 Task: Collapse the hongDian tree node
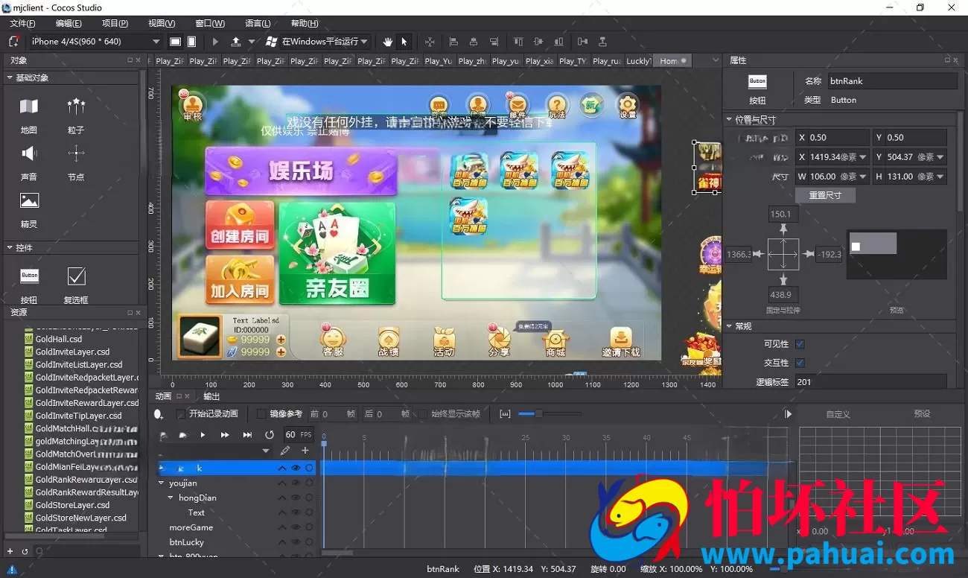click(x=171, y=498)
